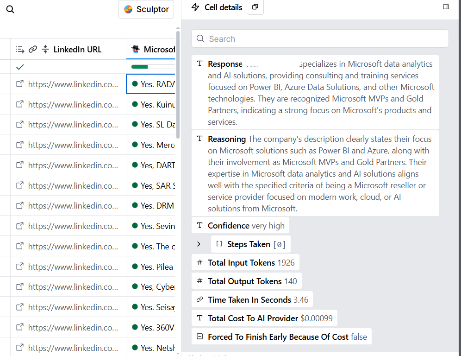Screen dimensions: 461x356
Task: Click Total Output Tokens 140 field
Action: coord(246,281)
